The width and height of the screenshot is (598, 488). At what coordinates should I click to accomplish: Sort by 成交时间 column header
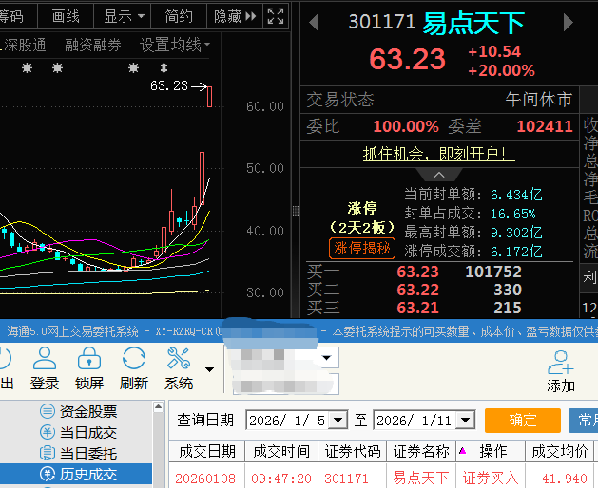click(281, 451)
